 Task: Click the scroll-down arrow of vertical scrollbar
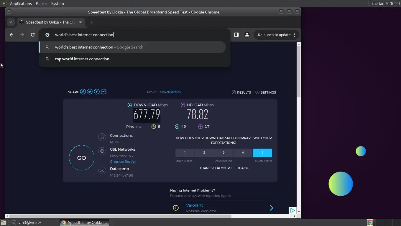point(299,212)
